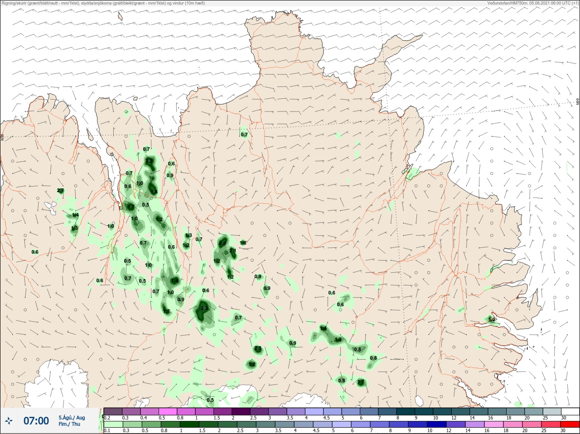Select the red swatch labeled 30 in the lower legend row

point(570,424)
